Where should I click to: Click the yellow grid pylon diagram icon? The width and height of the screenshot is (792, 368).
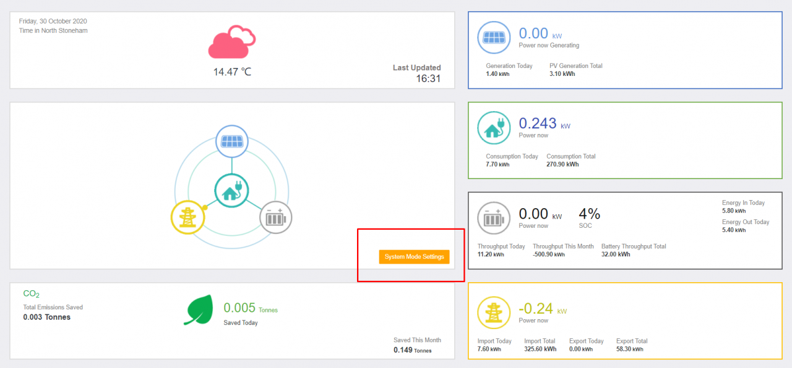click(187, 217)
